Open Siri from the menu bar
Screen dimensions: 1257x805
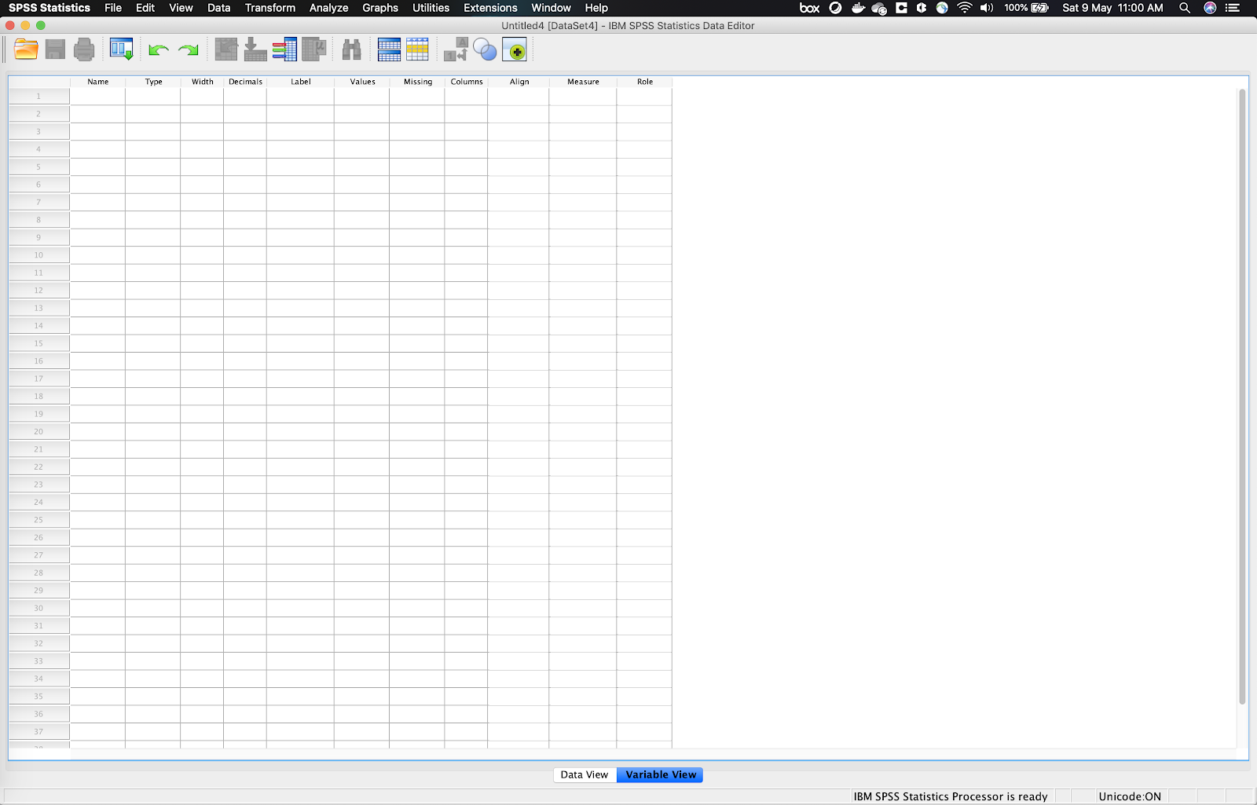pyautogui.click(x=1210, y=8)
